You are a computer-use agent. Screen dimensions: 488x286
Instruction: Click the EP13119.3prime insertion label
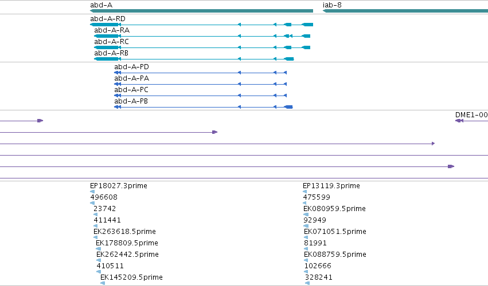(x=331, y=186)
